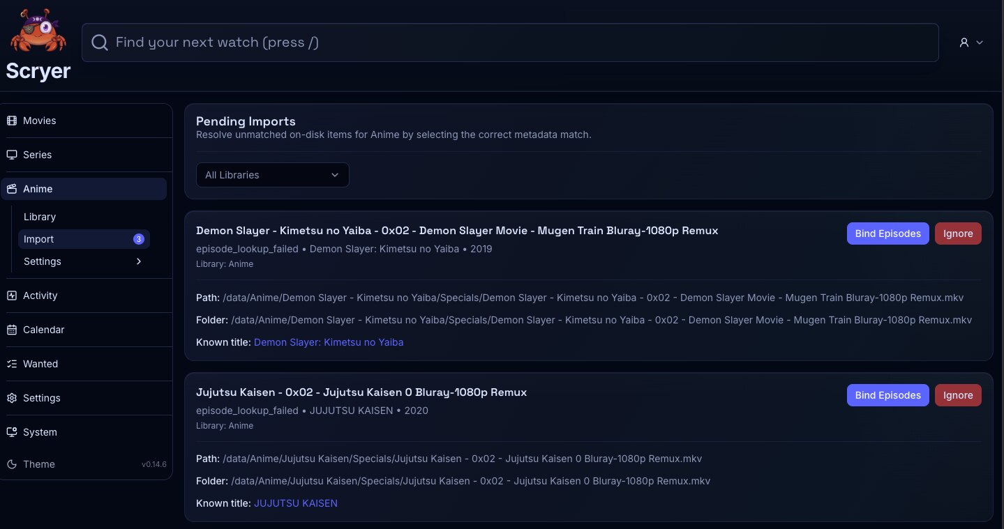Viewport: 1004px width, 529px height.
Task: Click the Wanted checklist icon
Action: coord(12,364)
